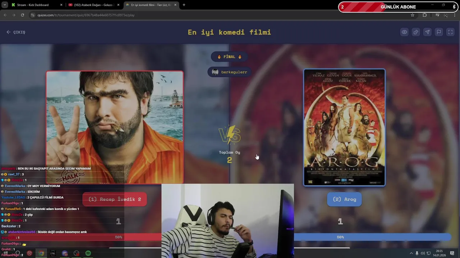Click the ÇIKIŞ back arrow link
Viewport: 460px width, 258px height.
pyautogui.click(x=16, y=32)
